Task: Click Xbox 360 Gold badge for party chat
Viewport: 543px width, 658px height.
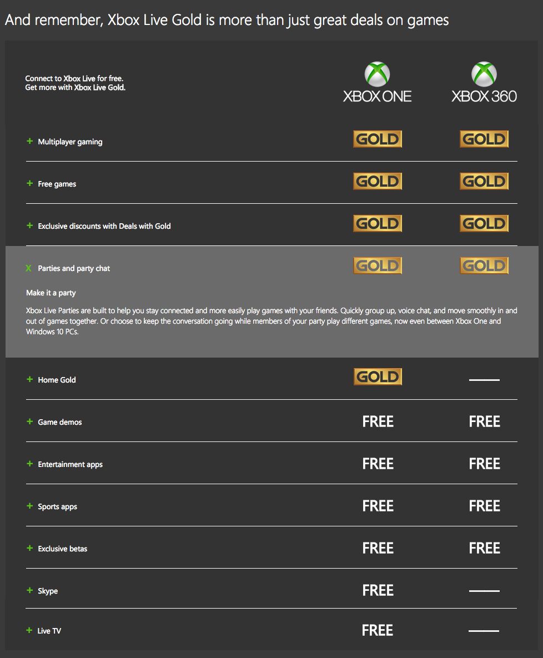Action: pyautogui.click(x=484, y=265)
